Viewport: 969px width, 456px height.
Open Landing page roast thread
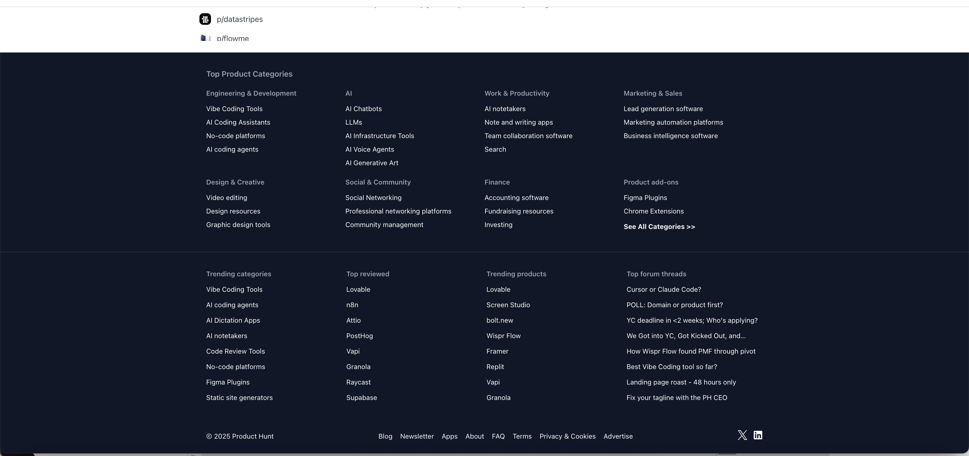point(681,382)
